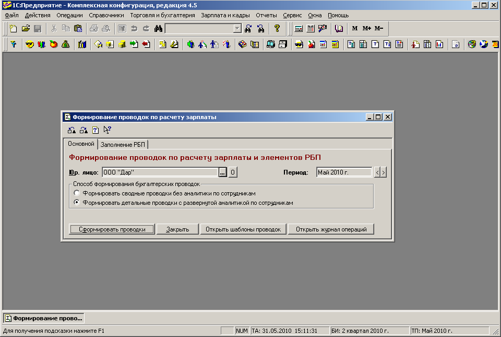Open the Действия menu
The image size is (501, 337).
[38, 15]
